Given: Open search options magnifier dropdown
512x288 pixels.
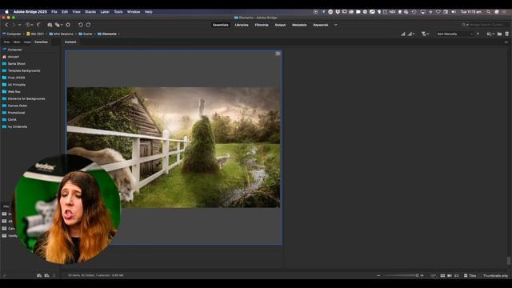Looking at the screenshot, I should tap(465, 25).
